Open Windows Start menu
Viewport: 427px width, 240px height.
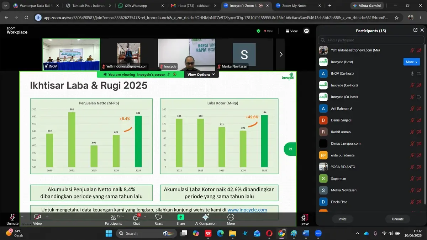click(109, 233)
